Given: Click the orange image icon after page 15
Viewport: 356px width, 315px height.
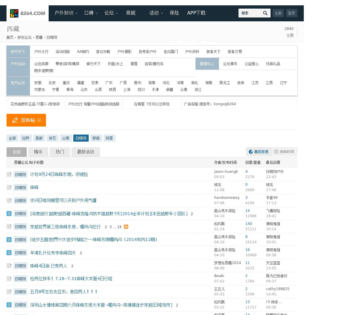Looking at the screenshot, I should (x=126, y=227).
